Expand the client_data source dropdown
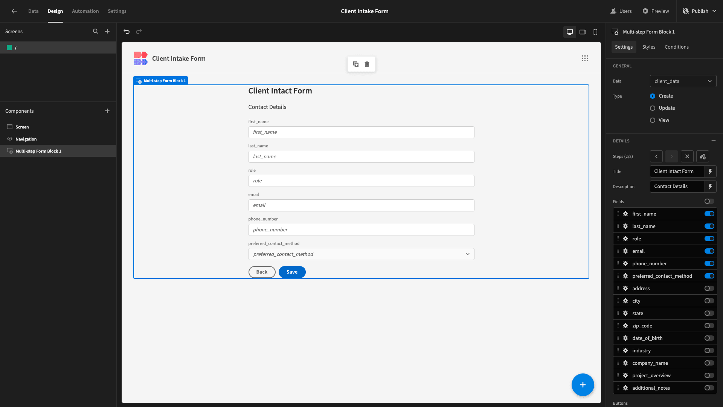This screenshot has width=723, height=407. [683, 81]
